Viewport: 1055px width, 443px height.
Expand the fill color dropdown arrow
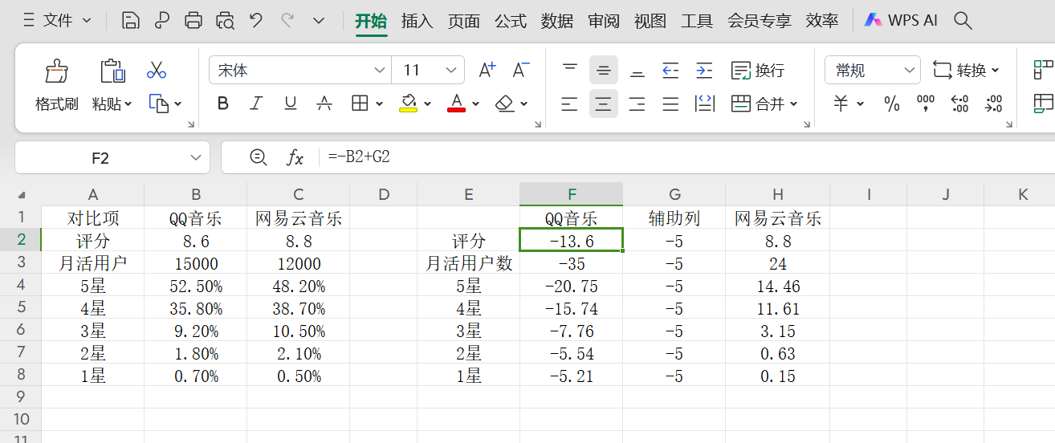(428, 104)
